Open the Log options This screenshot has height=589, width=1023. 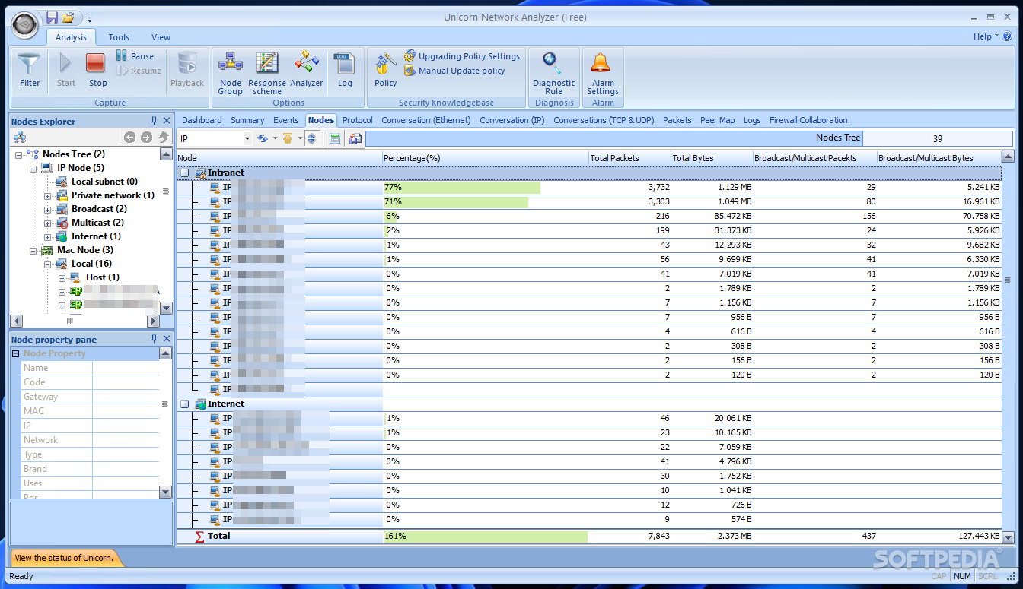(345, 71)
